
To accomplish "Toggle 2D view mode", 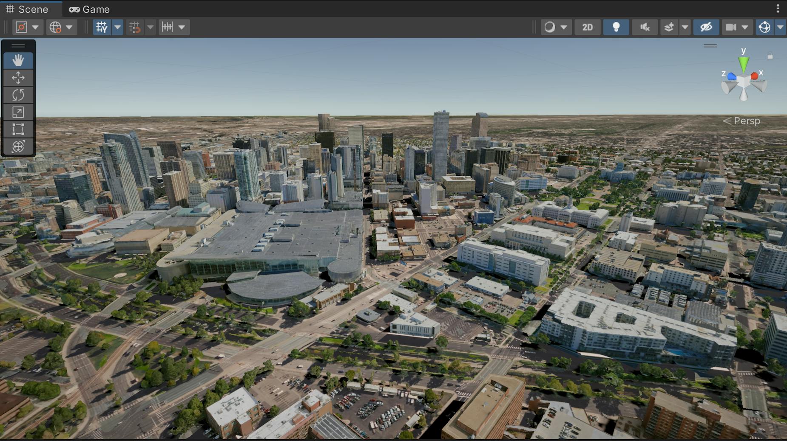I will [588, 27].
